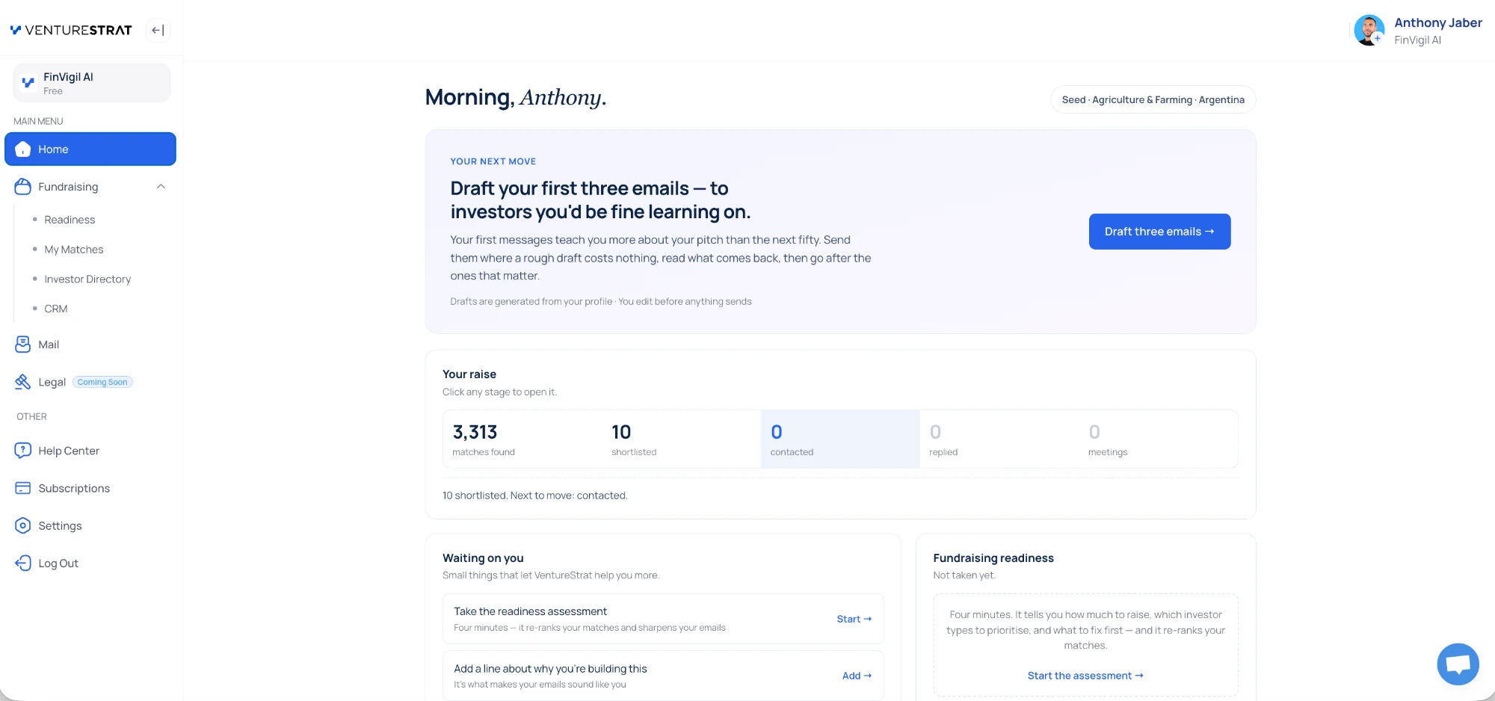This screenshot has width=1495, height=701.
Task: Click the Help Center question icon
Action: [x=23, y=451]
